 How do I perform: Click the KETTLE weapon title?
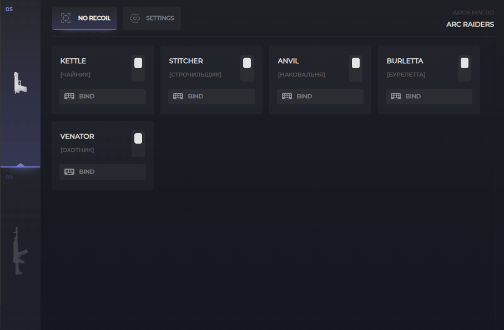73,61
